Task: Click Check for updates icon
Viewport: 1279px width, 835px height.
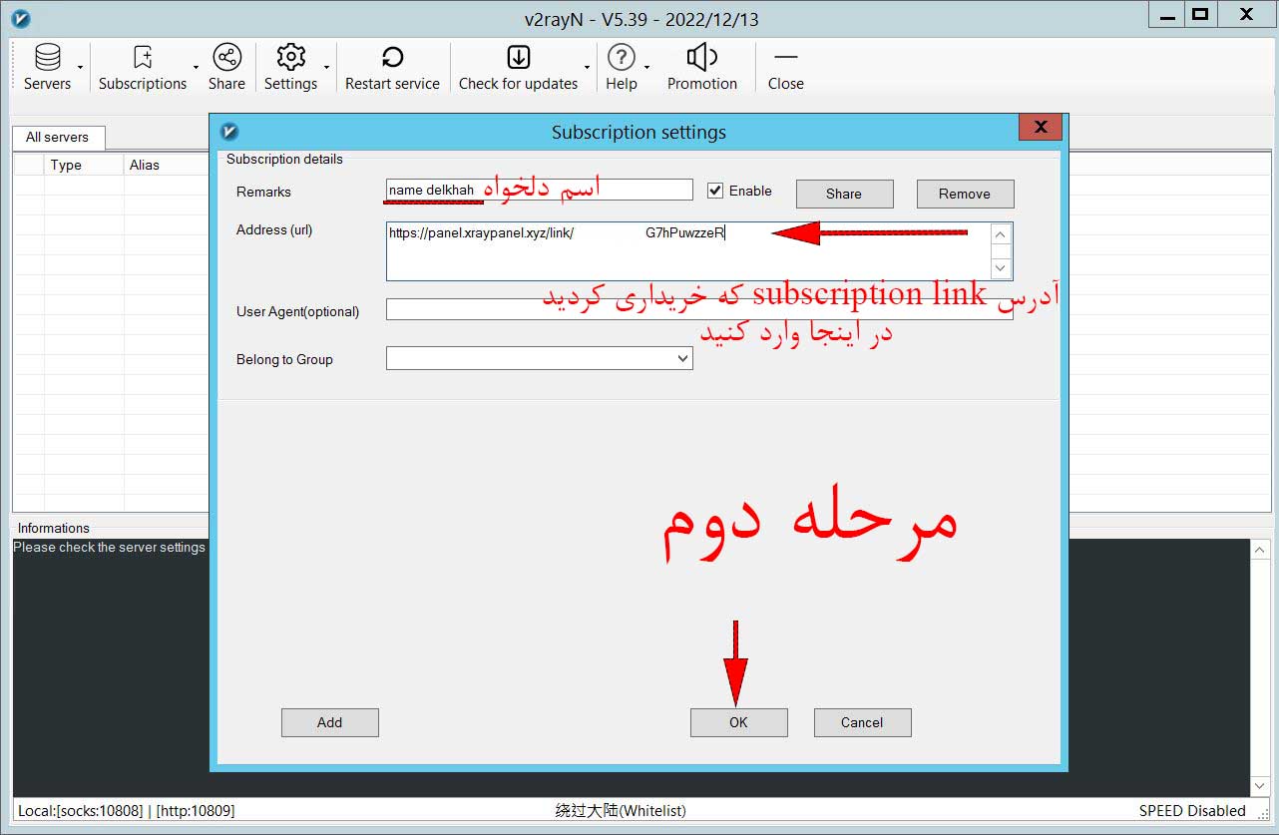Action: point(518,57)
